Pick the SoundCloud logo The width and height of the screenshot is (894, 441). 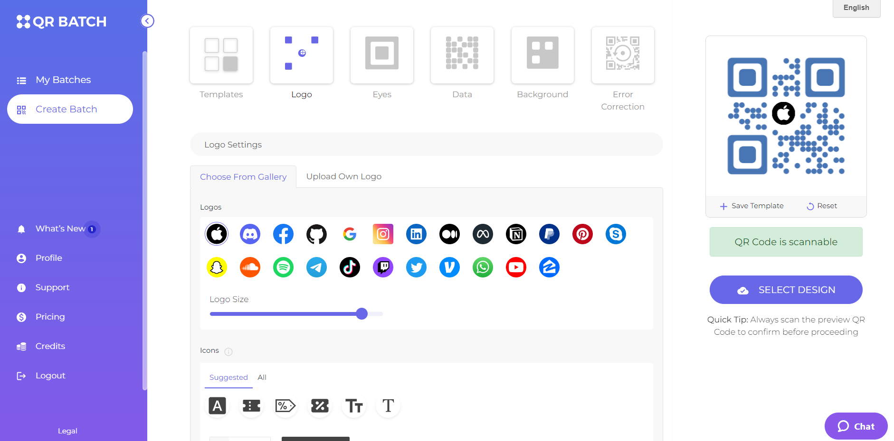coord(250,267)
